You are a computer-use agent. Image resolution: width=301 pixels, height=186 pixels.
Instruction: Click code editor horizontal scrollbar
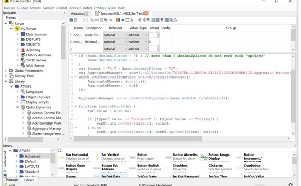pyautogui.click(x=138, y=138)
